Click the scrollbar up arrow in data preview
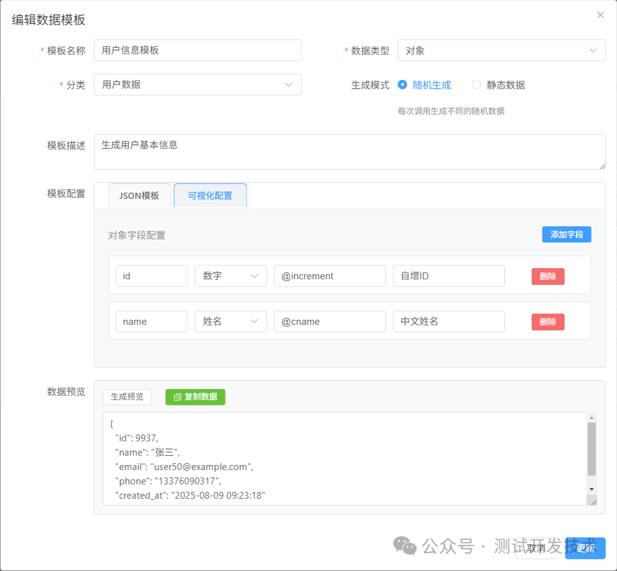The image size is (617, 571). [590, 416]
